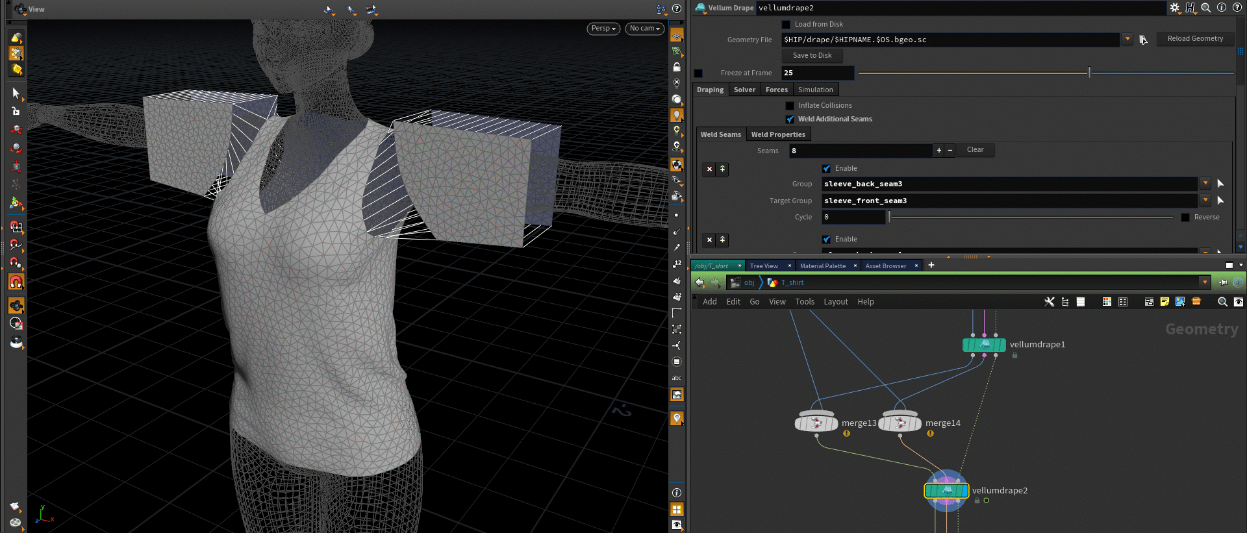Open network editor wrench tools icon
Viewport: 1247px width, 533px height.
[1050, 302]
